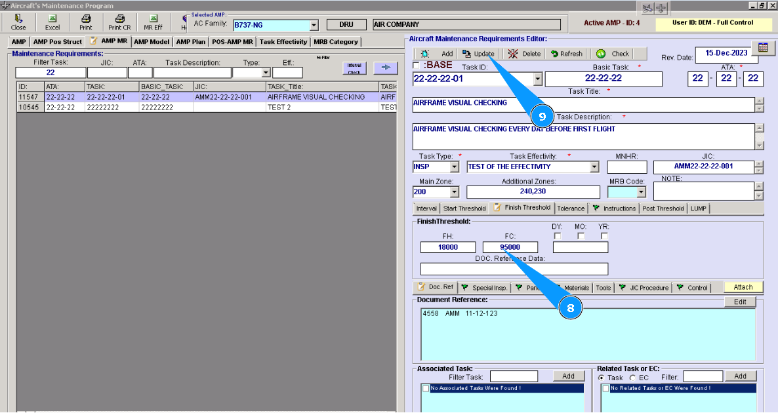The height and width of the screenshot is (413, 778).
Task: Switch to the Special Insp. tab
Action: pos(485,288)
